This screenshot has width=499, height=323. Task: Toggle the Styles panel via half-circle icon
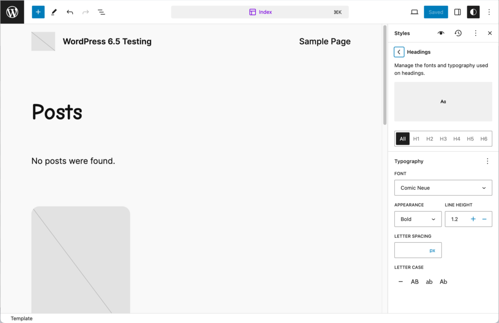473,12
